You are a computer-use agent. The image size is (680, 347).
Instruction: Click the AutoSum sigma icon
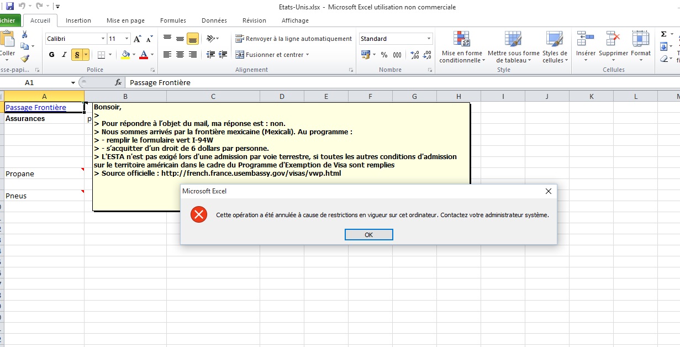pyautogui.click(x=664, y=34)
